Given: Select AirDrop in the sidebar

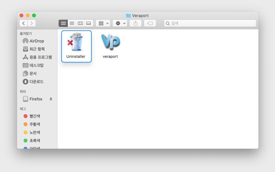Looking at the screenshot, I should (x=37, y=41).
